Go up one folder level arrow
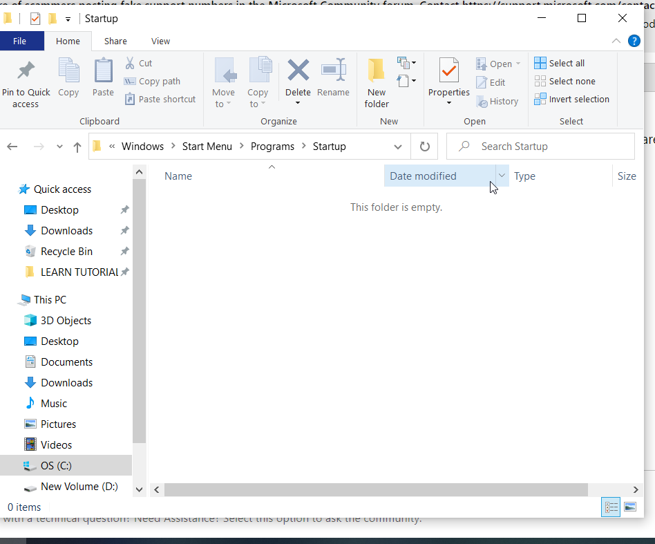 (x=77, y=147)
